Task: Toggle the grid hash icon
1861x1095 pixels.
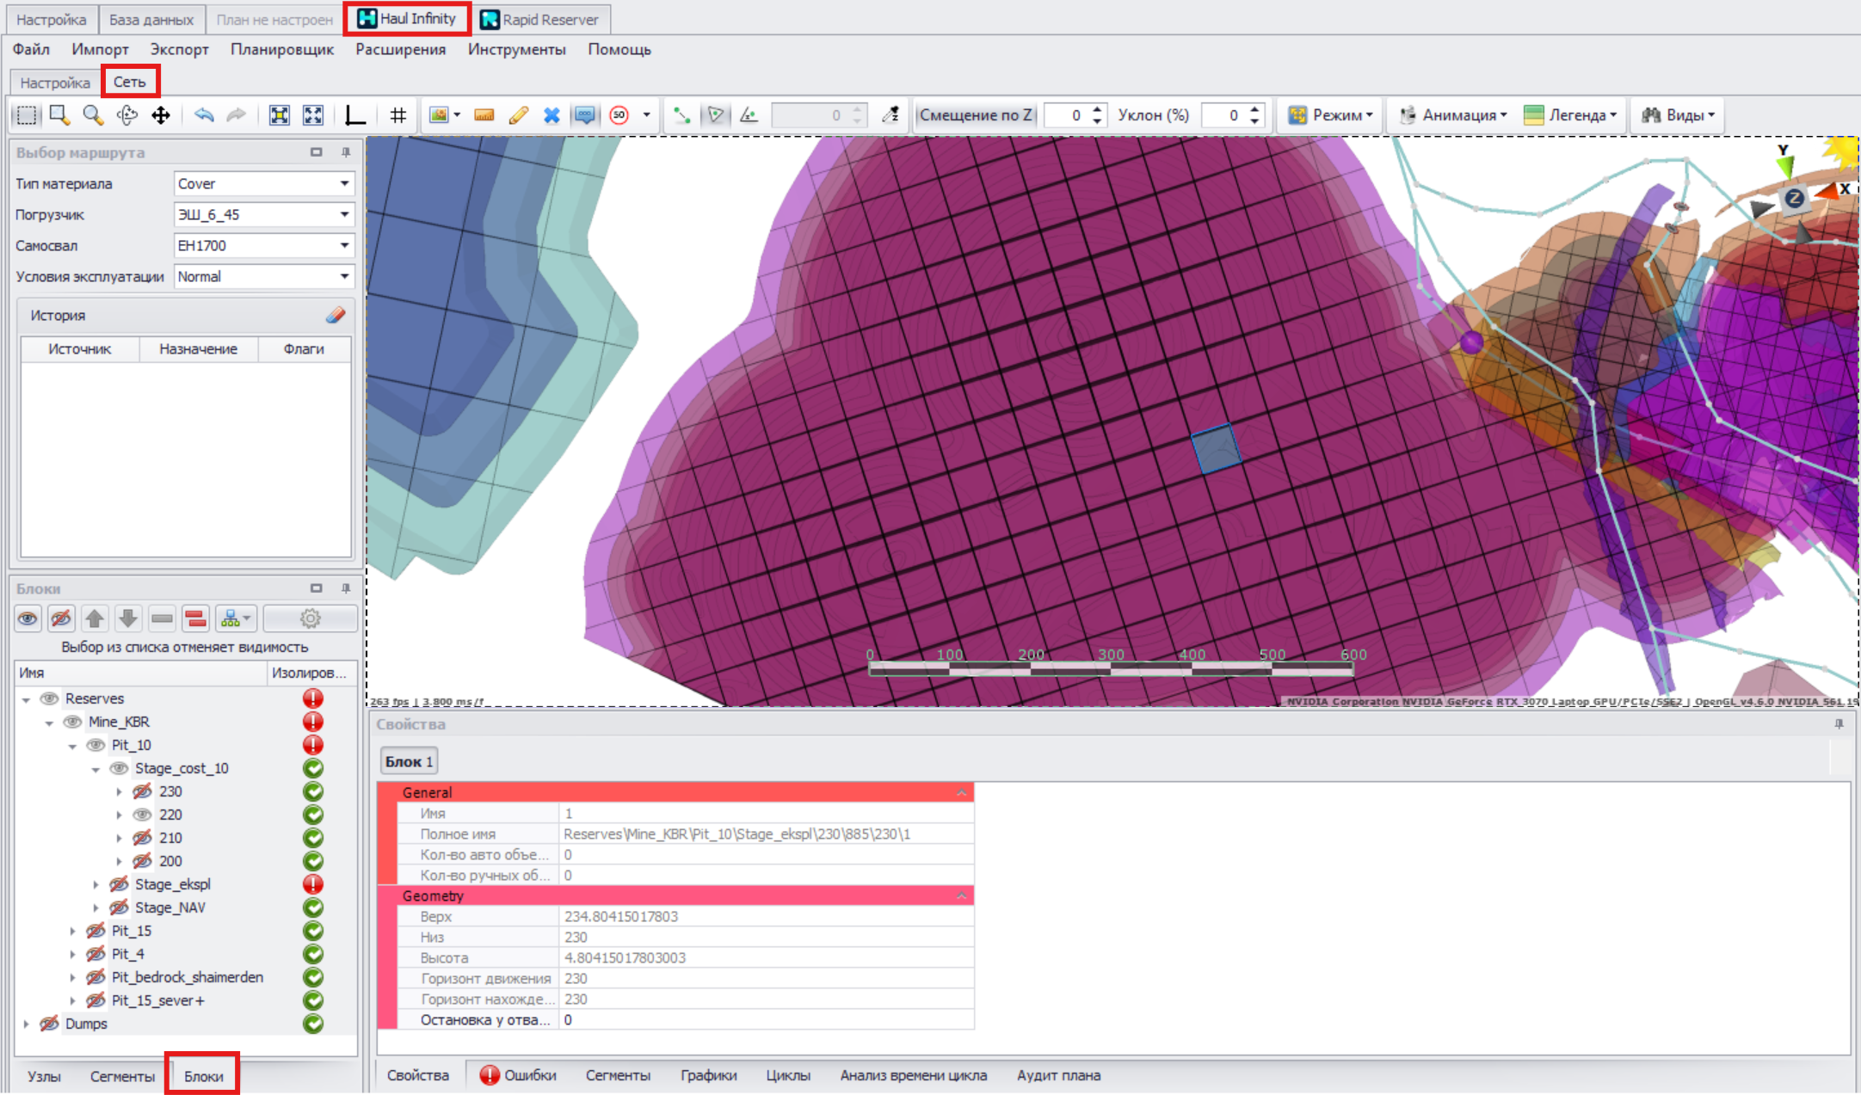Action: (397, 115)
